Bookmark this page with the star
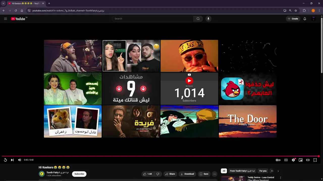This screenshot has width=323, height=181. (x=296, y=11)
